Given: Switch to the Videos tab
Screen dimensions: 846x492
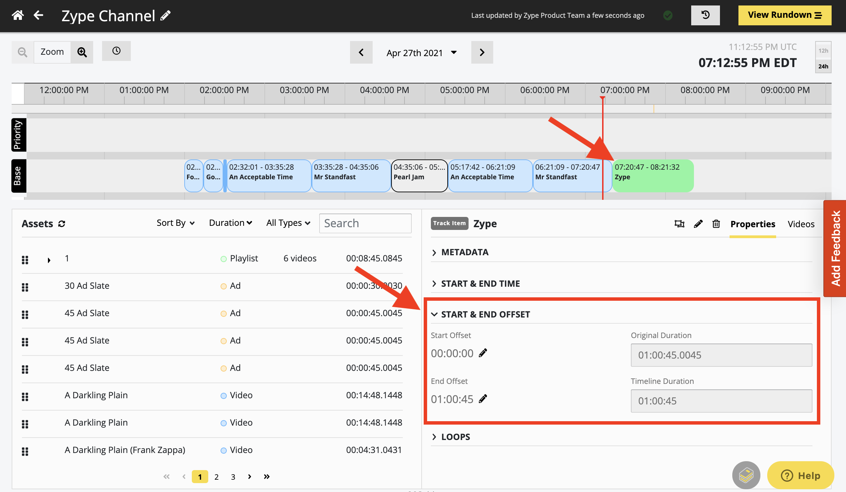Looking at the screenshot, I should (x=801, y=224).
